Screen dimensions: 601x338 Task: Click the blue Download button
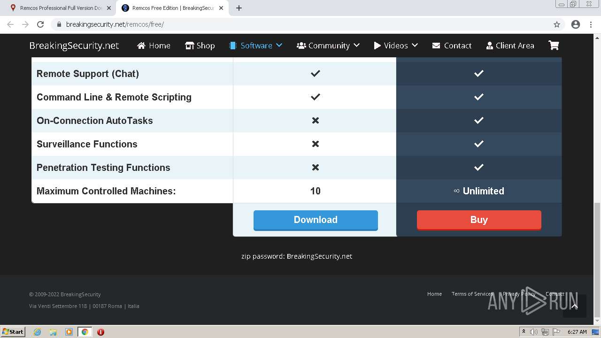tap(316, 220)
